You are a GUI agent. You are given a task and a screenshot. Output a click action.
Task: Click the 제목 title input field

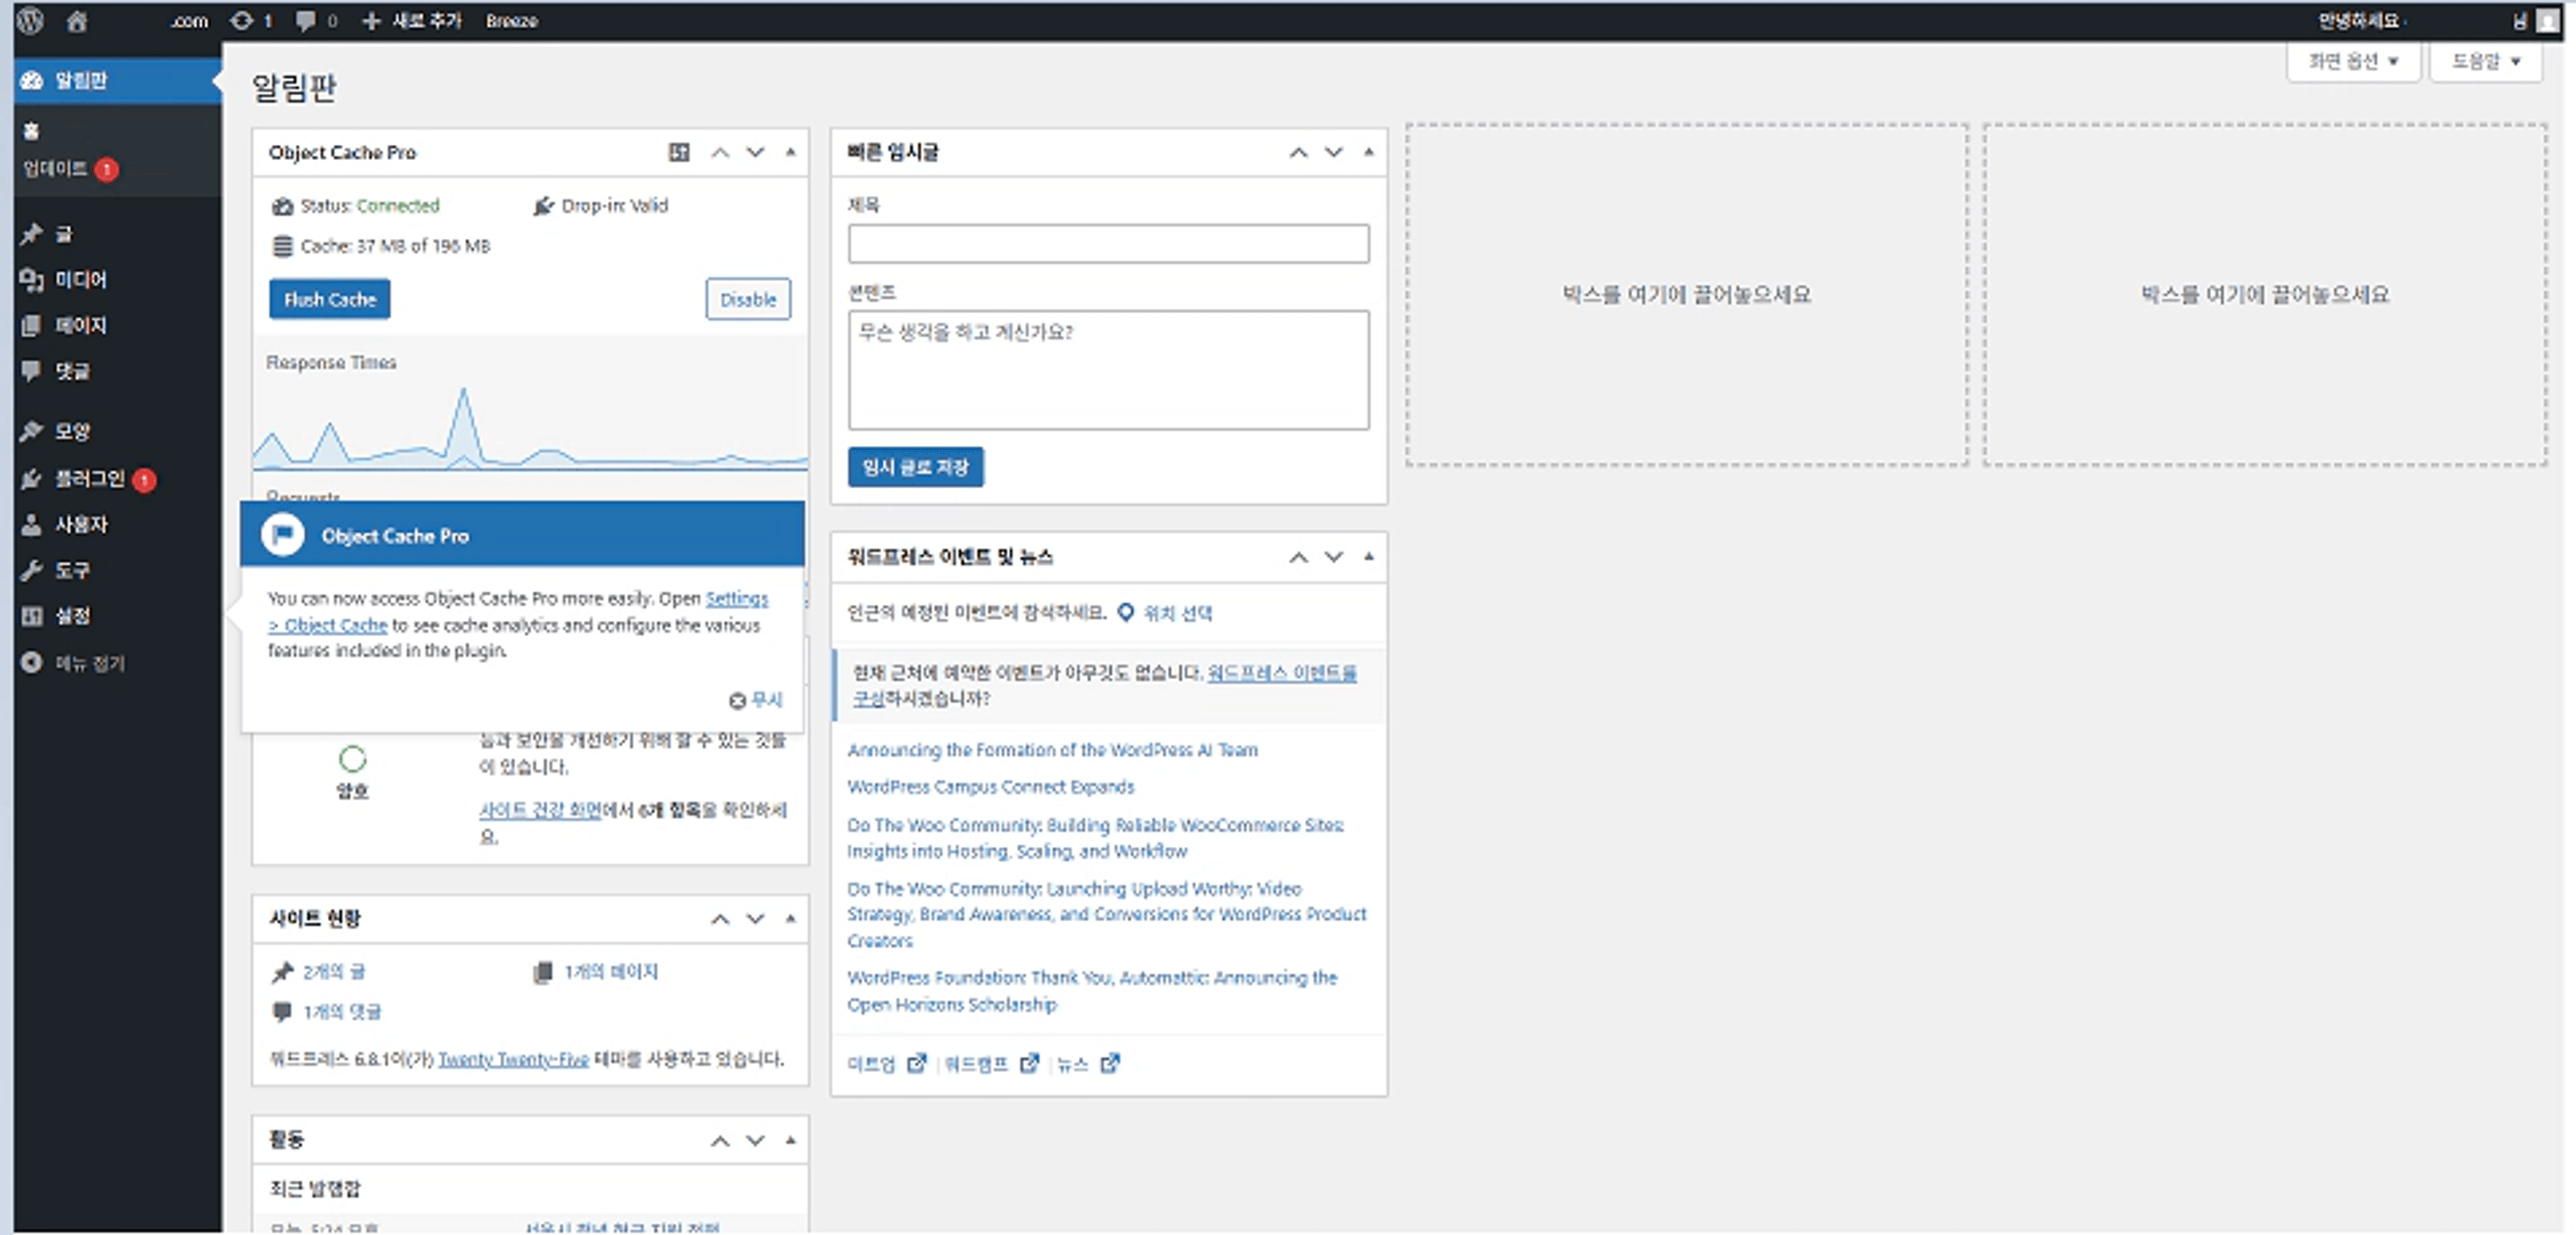[x=1109, y=244]
